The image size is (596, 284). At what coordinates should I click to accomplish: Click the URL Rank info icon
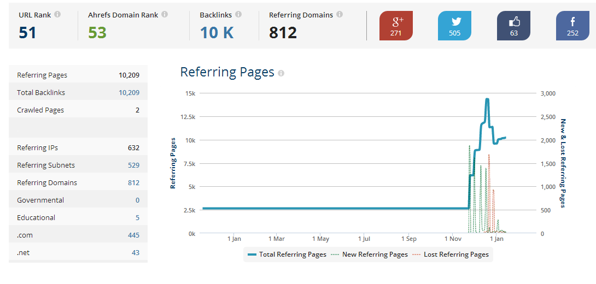tap(57, 15)
